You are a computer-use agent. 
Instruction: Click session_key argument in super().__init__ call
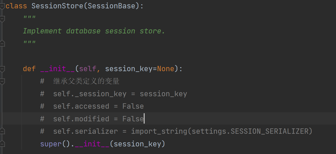point(137,144)
